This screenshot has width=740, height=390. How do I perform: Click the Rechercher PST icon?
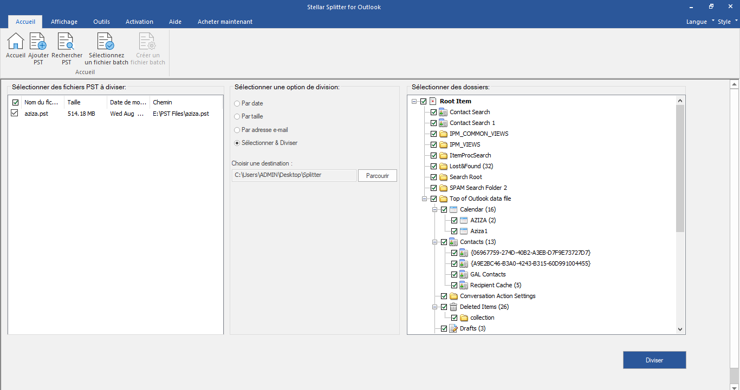click(67, 41)
